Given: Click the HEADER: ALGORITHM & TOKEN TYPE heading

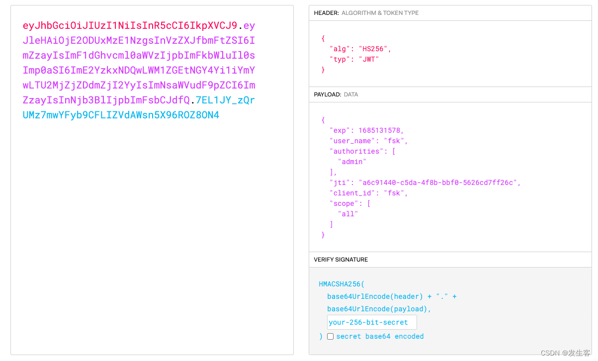Looking at the screenshot, I should click(x=366, y=13).
